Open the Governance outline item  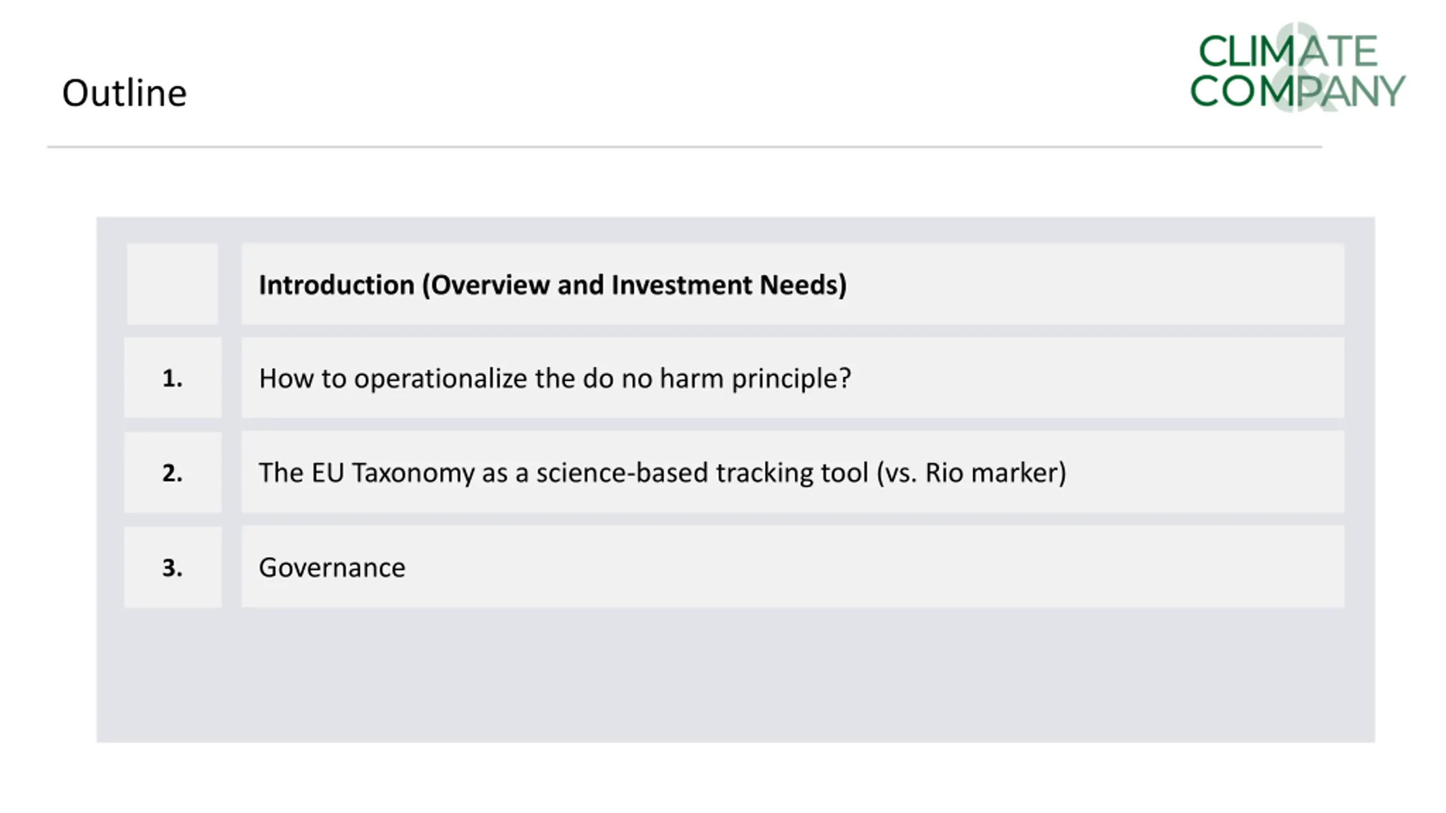click(x=792, y=567)
